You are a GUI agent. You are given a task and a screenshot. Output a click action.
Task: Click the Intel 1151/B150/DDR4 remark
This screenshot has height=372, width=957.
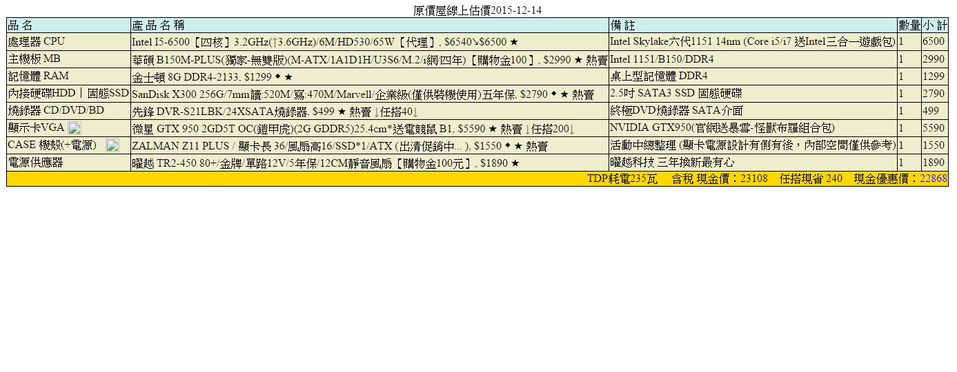pyautogui.click(x=662, y=60)
